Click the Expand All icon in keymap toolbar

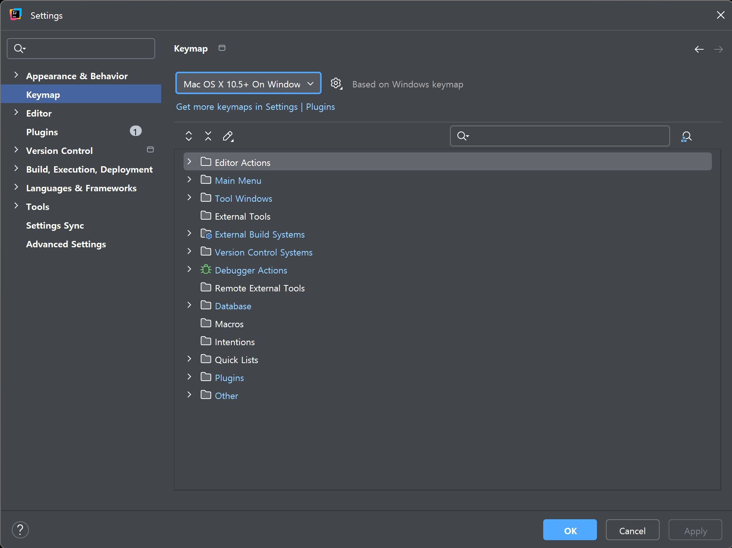click(189, 136)
